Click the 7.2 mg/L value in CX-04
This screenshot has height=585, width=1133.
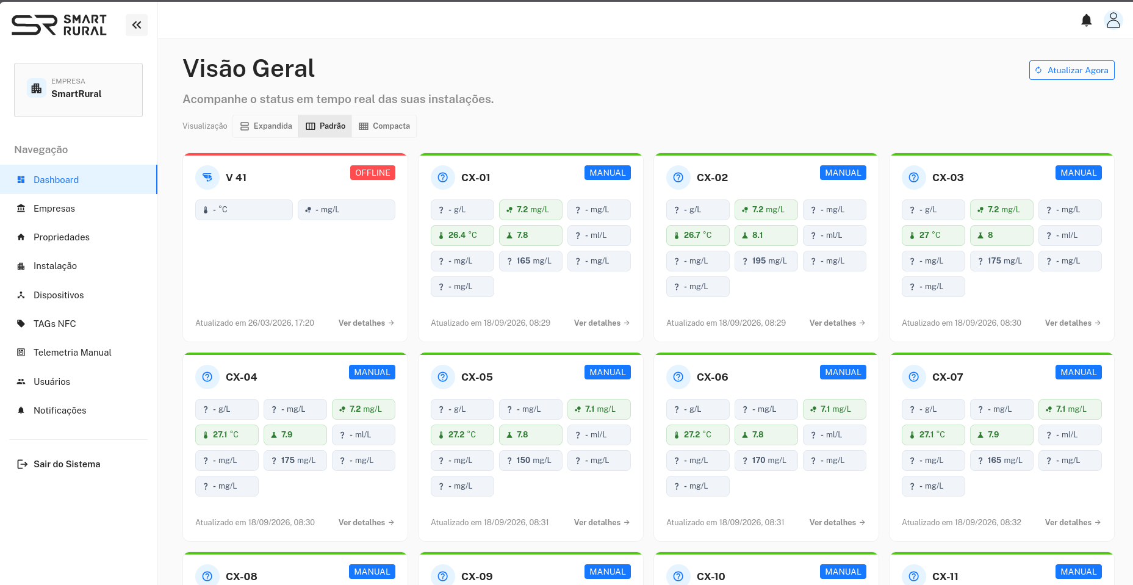(364, 409)
